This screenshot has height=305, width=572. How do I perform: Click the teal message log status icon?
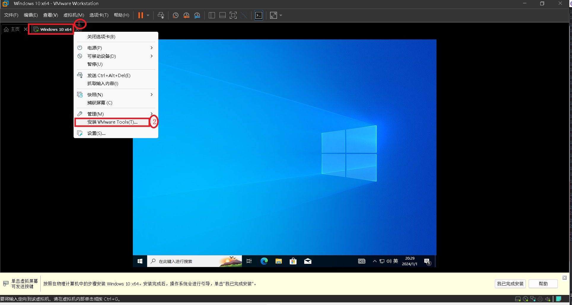[559, 299]
